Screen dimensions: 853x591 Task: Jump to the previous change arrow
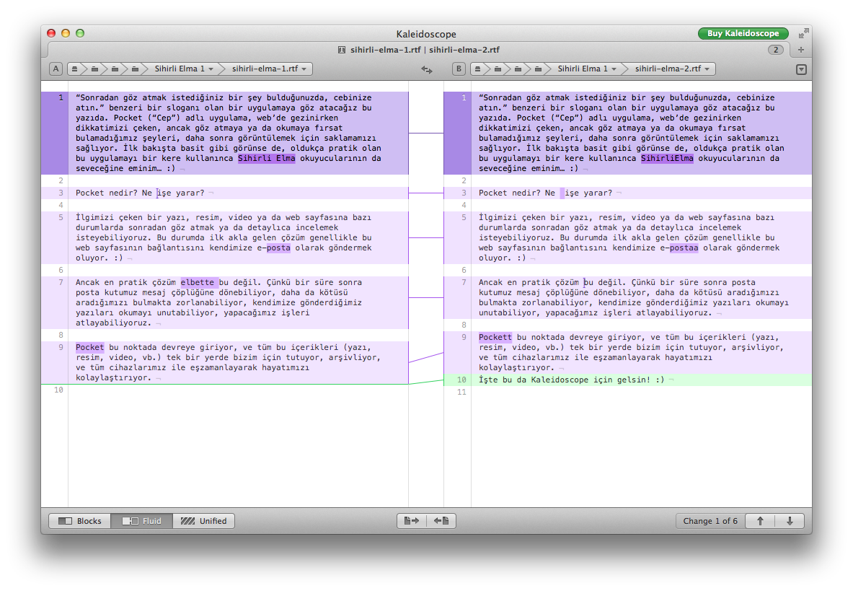760,521
